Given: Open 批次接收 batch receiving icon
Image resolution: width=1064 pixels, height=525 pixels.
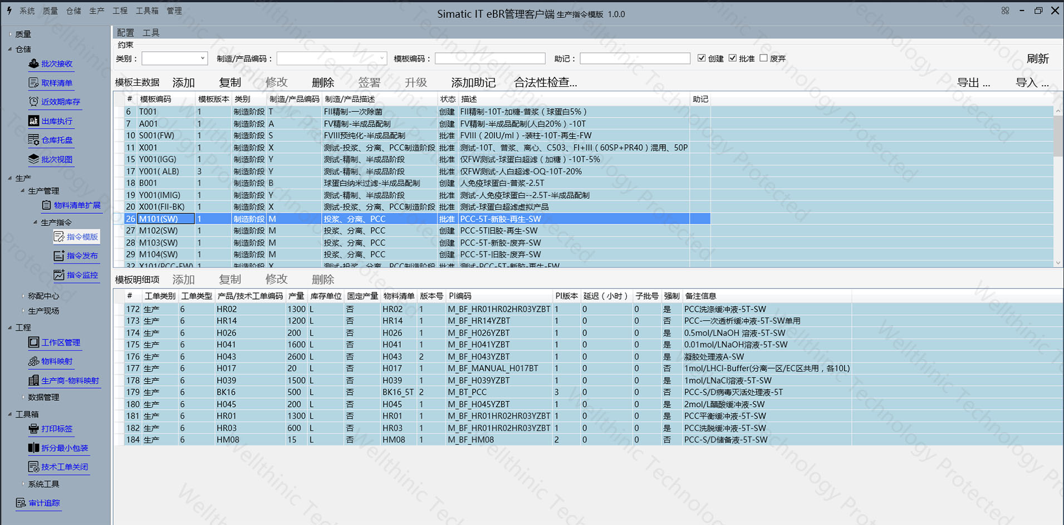Looking at the screenshot, I should (x=33, y=63).
